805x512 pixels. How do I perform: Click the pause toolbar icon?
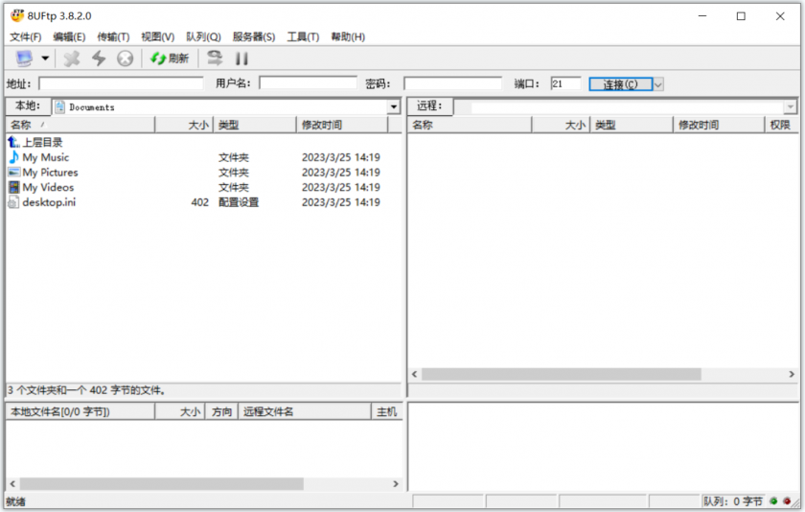tap(241, 58)
